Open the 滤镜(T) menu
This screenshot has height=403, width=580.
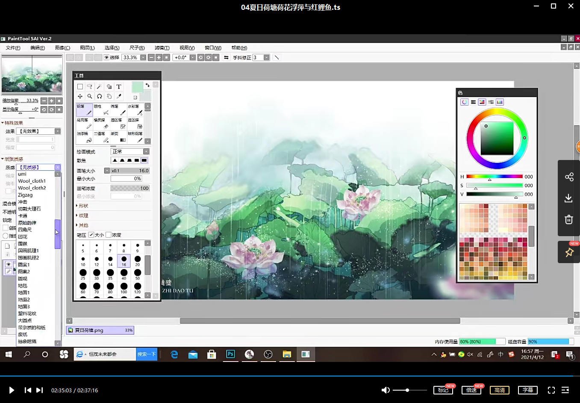(x=162, y=47)
